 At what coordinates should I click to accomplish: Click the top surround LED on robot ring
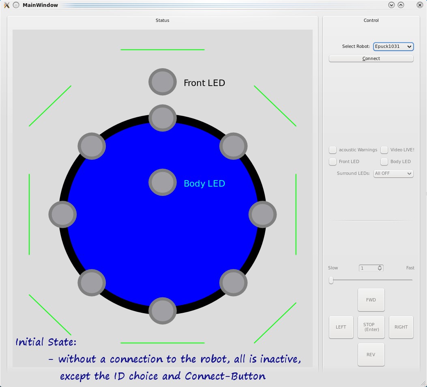click(163, 118)
